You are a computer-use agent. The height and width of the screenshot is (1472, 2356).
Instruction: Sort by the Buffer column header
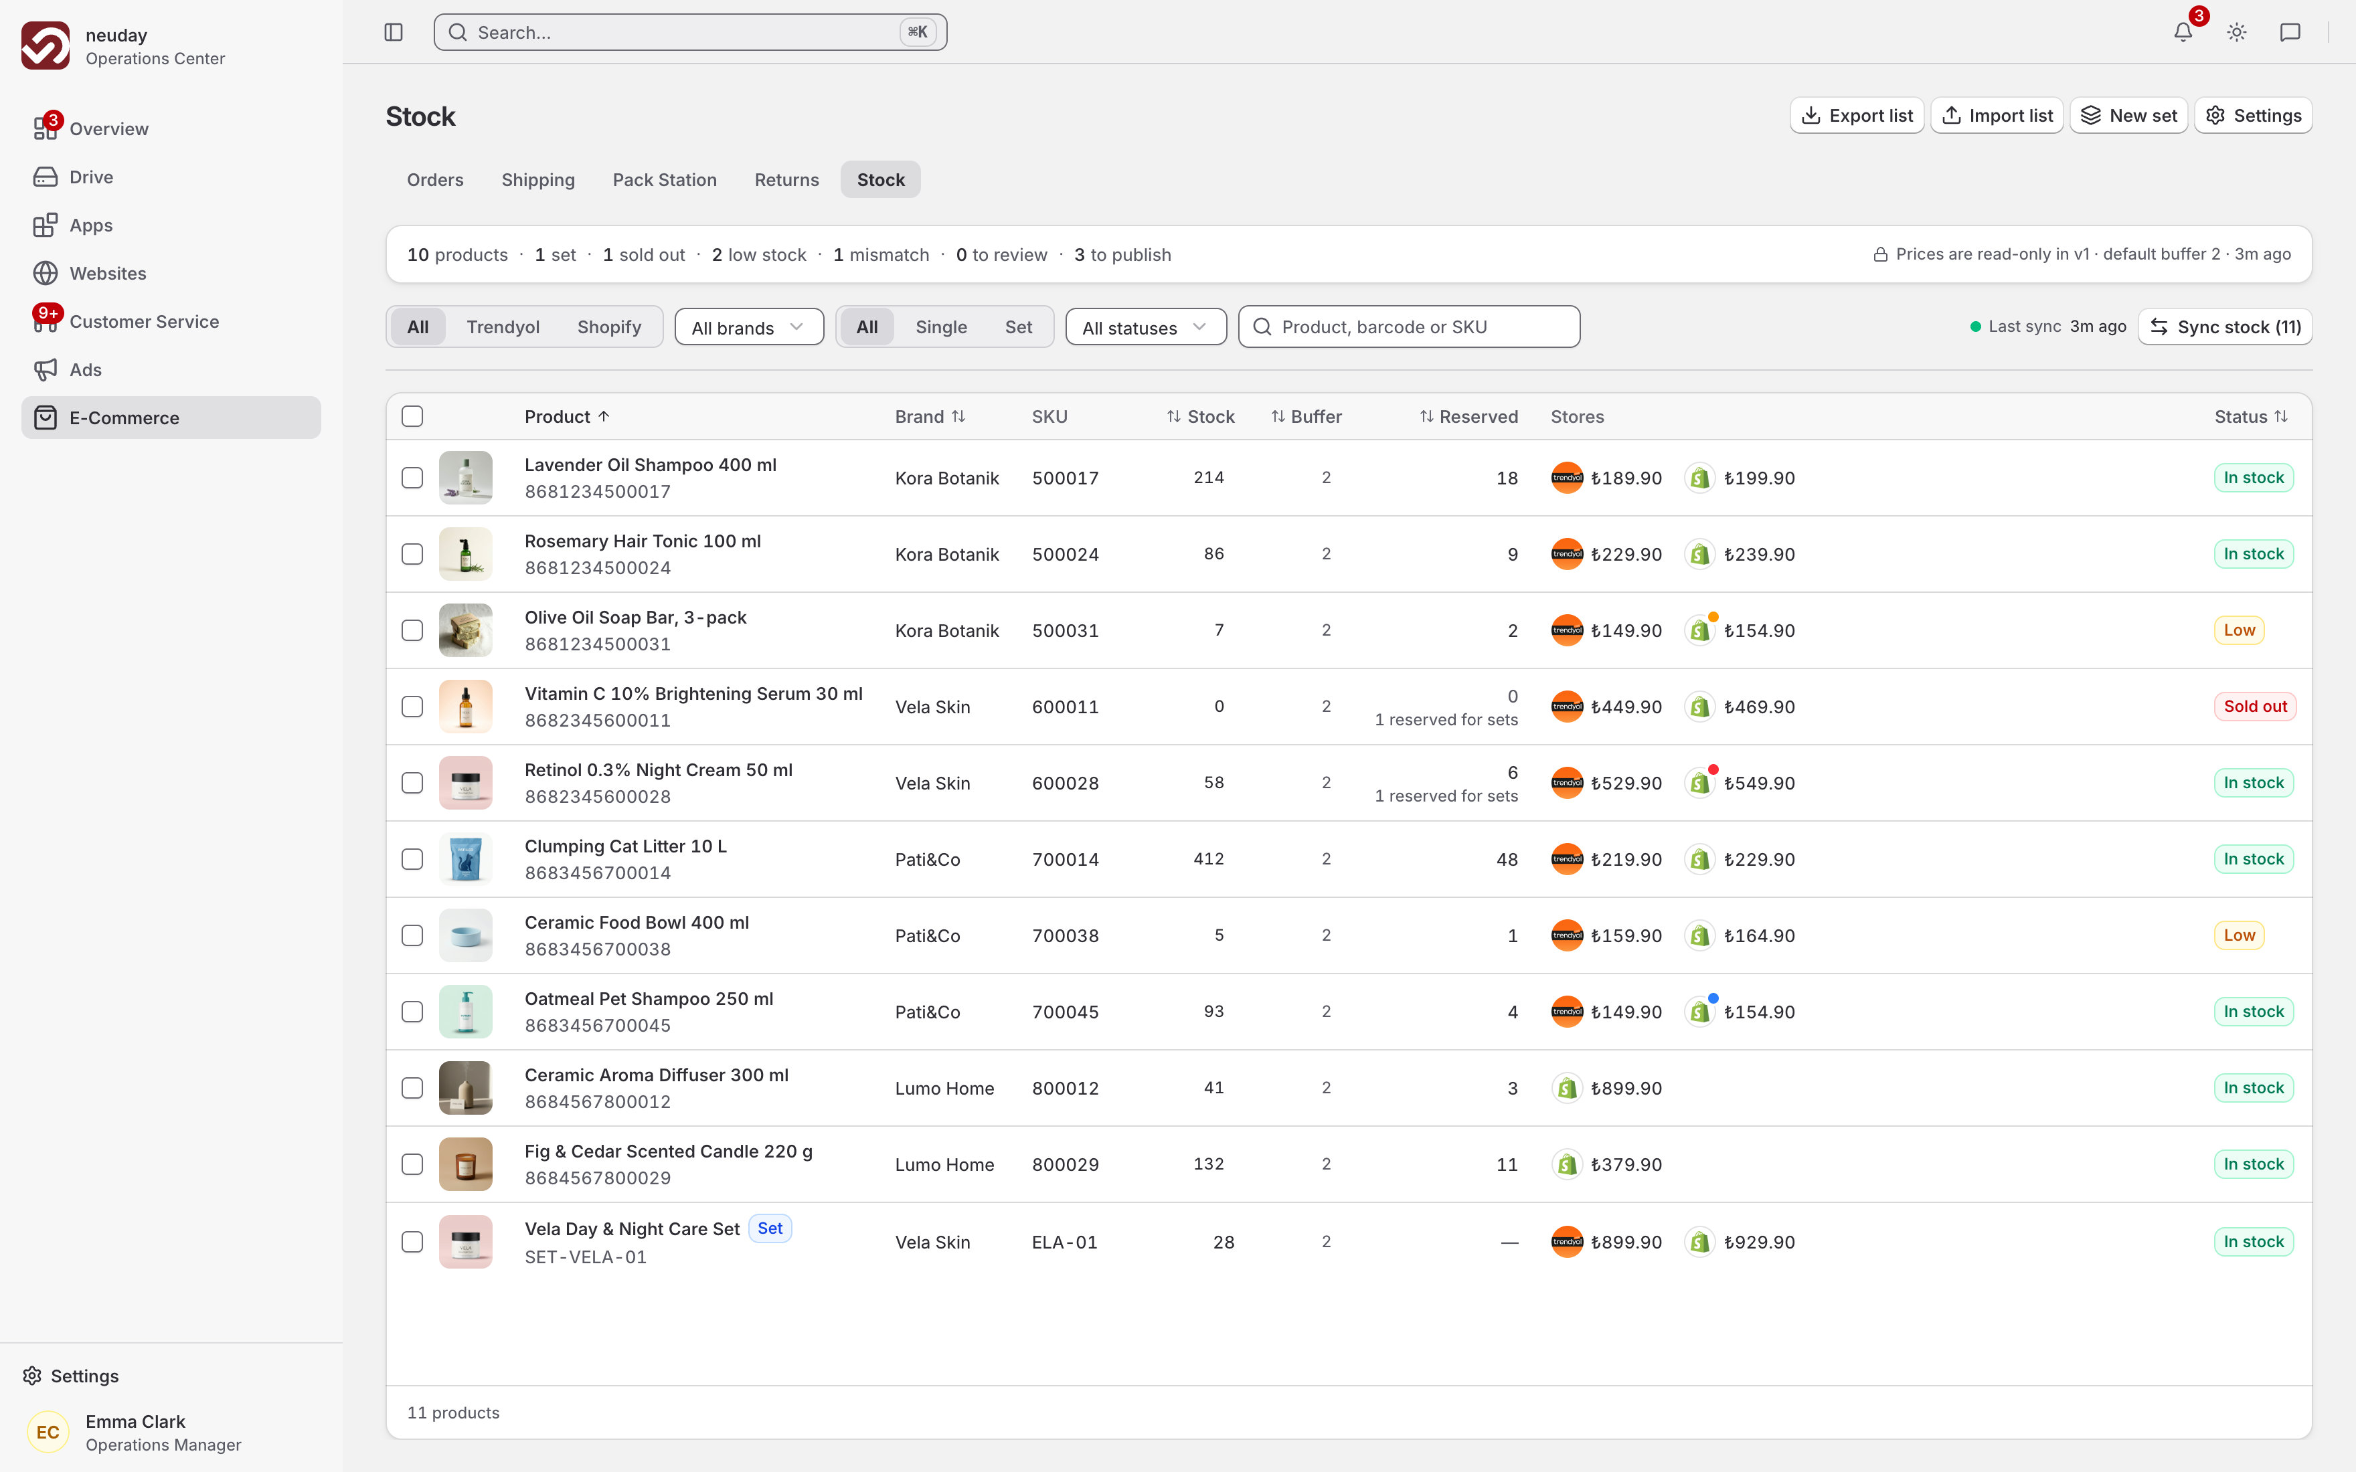(x=1306, y=417)
